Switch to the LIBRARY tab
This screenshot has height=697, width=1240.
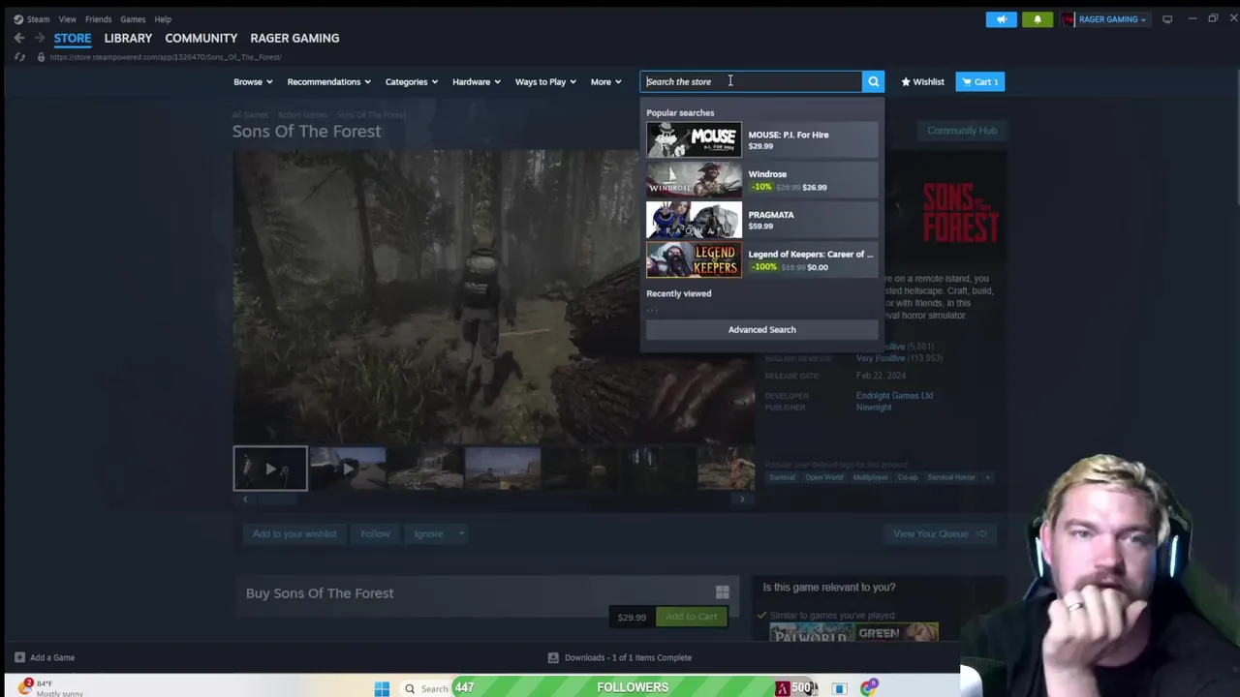pyautogui.click(x=128, y=38)
